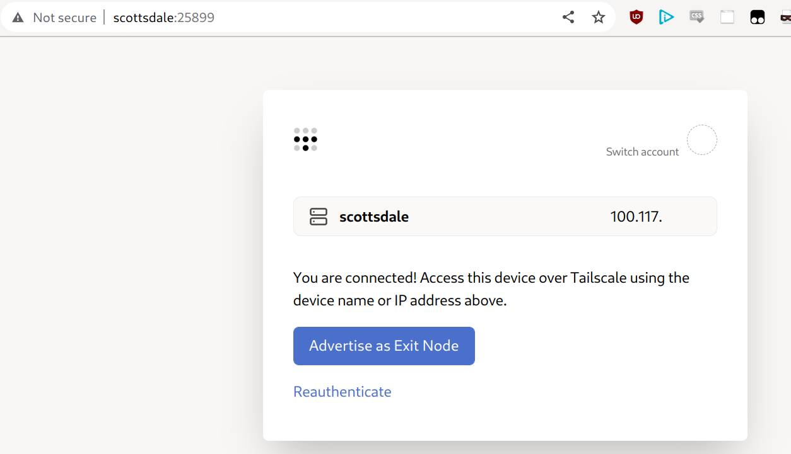
Task: Toggle Dark Reader from the toolbar
Action: (x=757, y=17)
